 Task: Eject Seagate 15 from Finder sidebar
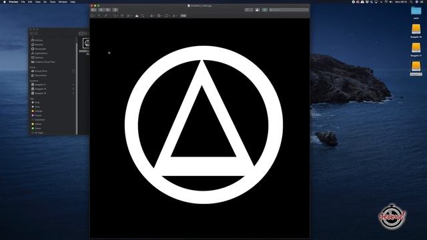[73, 89]
